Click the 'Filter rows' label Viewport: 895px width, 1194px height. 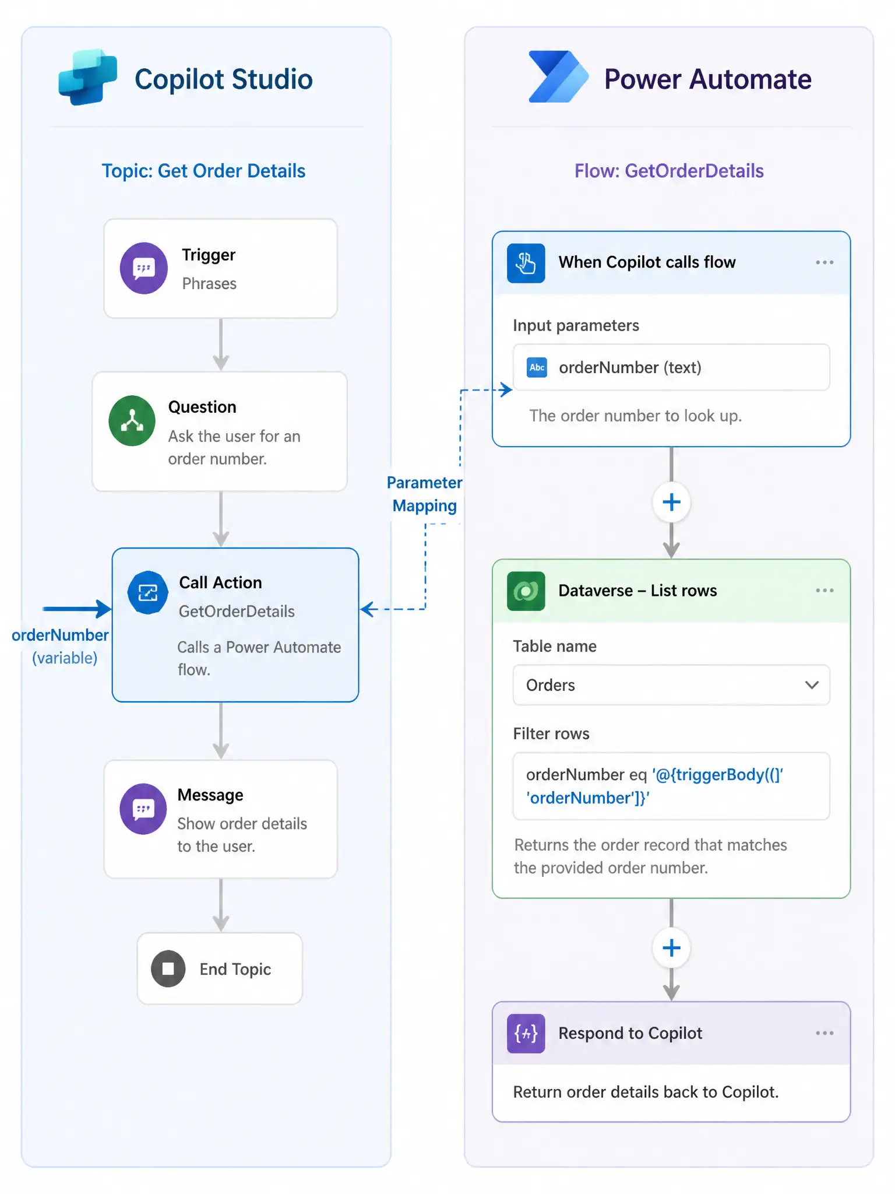click(x=551, y=733)
